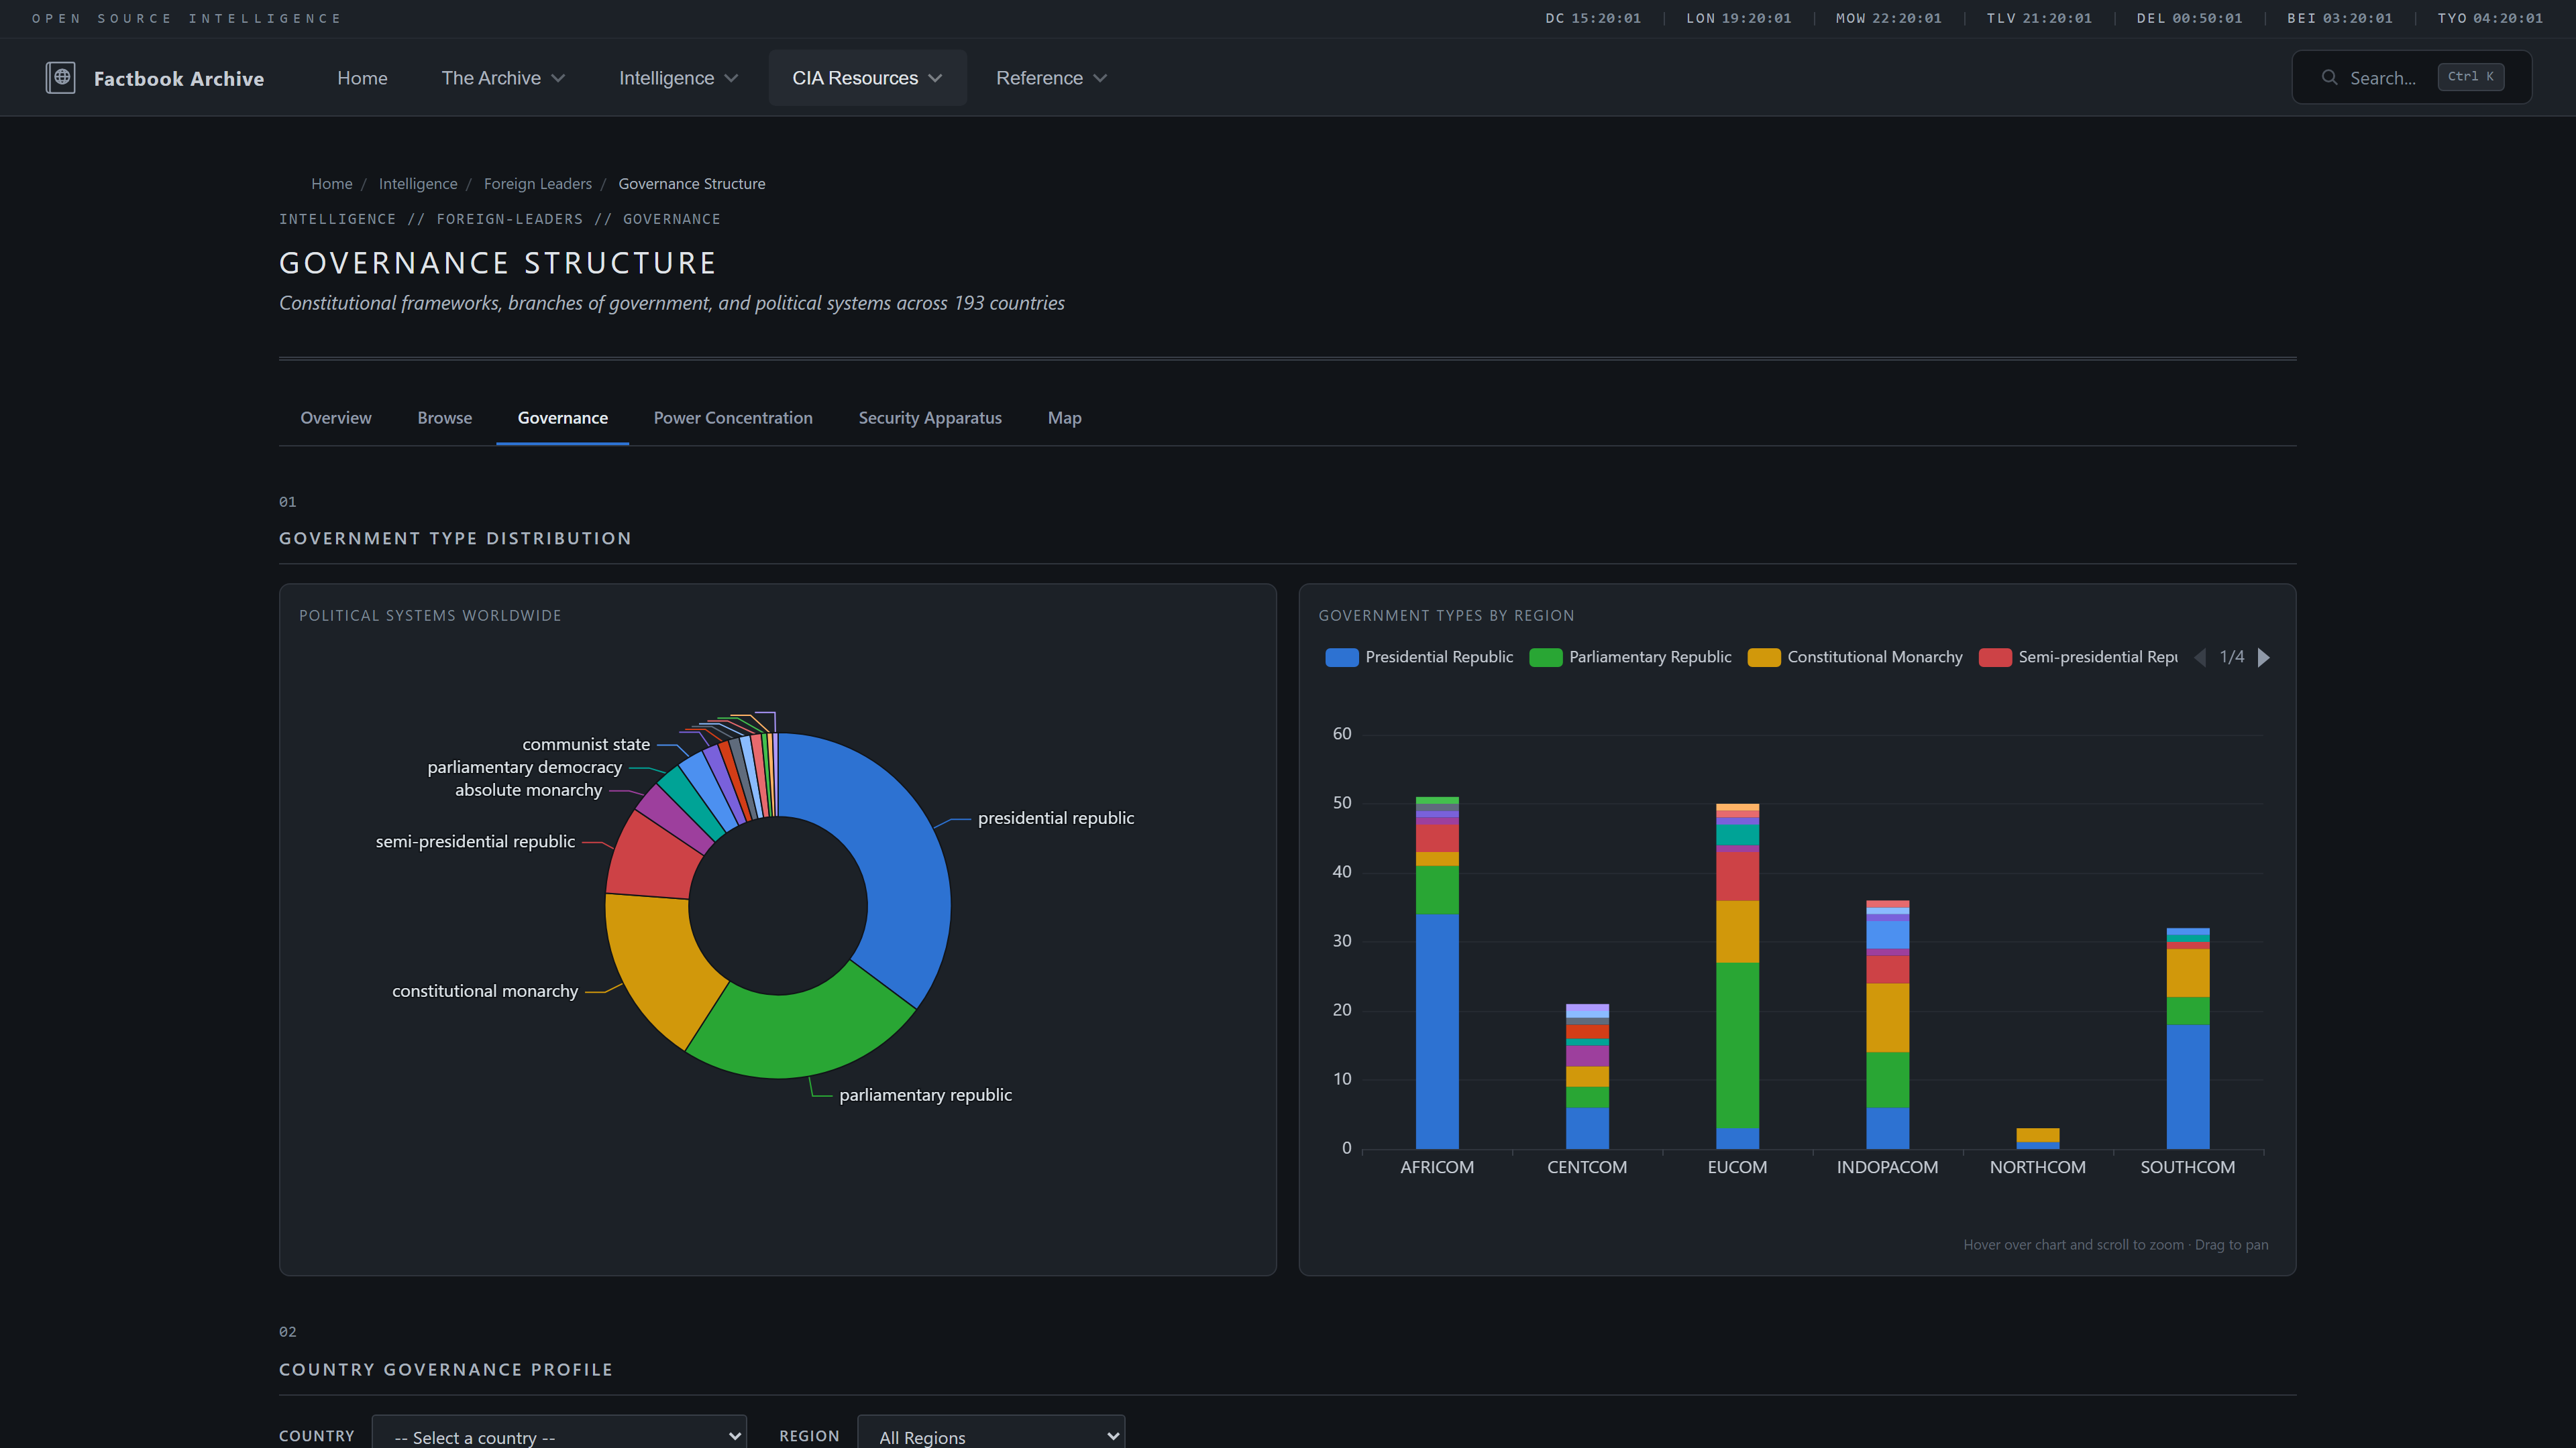Go to next legend page arrow

pyautogui.click(x=2264, y=658)
